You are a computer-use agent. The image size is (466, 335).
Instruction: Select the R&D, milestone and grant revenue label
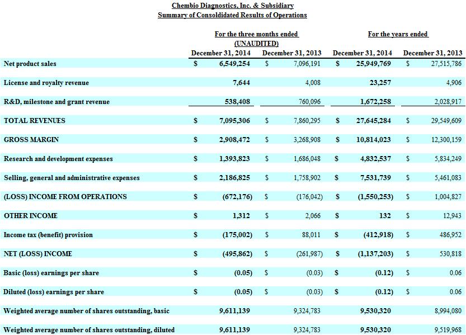tap(57, 102)
